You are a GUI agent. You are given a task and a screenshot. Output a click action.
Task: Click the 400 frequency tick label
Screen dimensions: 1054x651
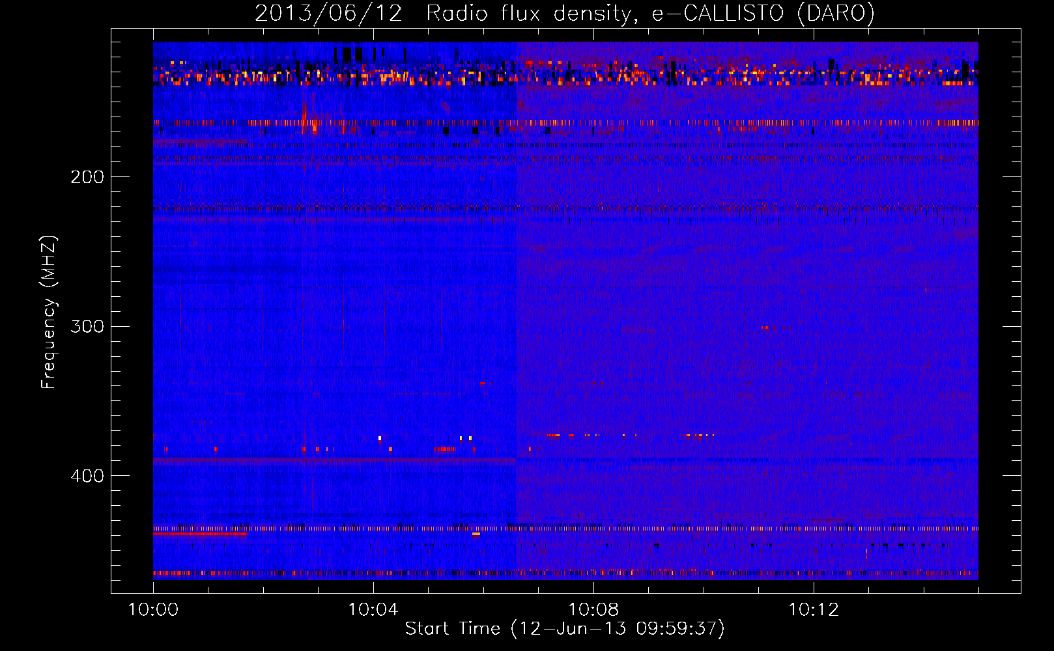pyautogui.click(x=87, y=476)
